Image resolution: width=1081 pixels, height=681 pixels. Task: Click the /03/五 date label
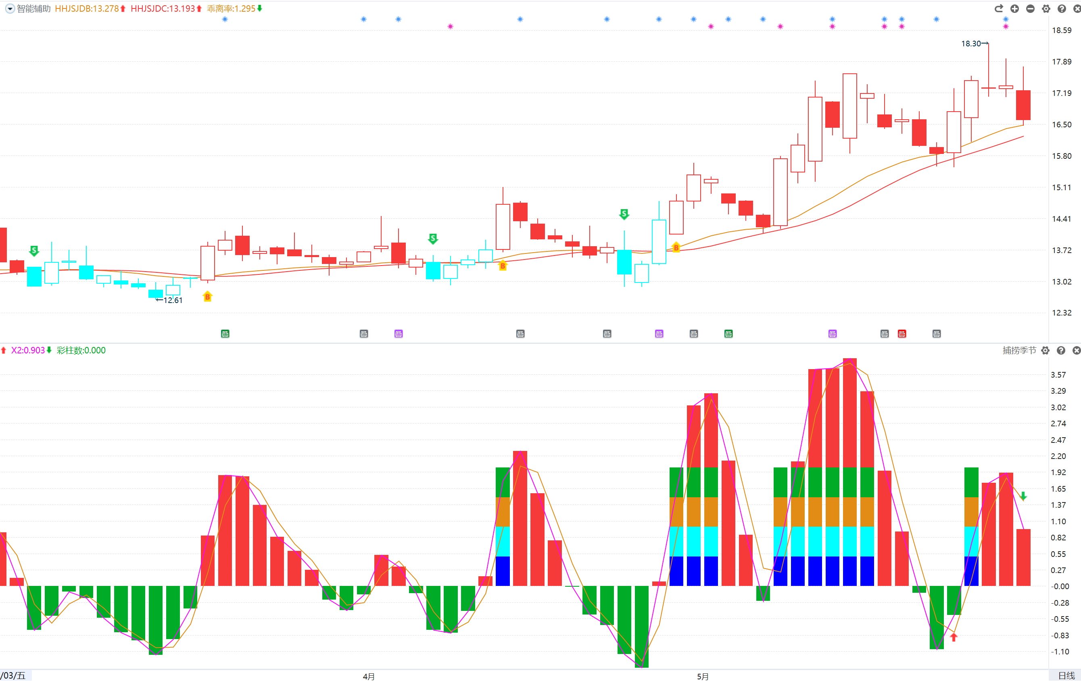[x=13, y=676]
